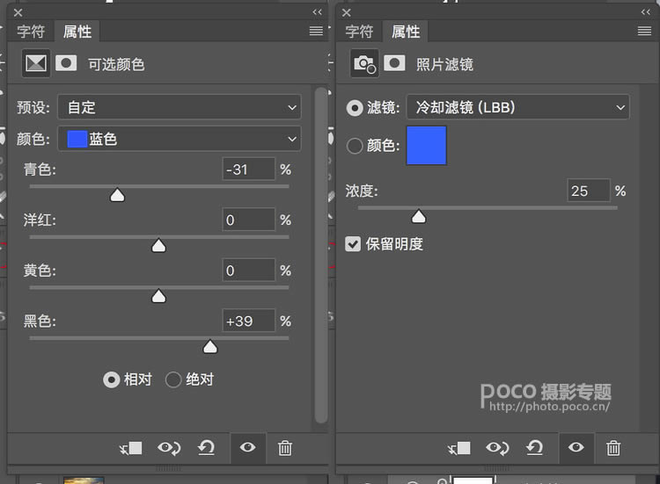Switch to the 字符 tab in right panel
Screen dimensions: 660x484
(x=359, y=32)
